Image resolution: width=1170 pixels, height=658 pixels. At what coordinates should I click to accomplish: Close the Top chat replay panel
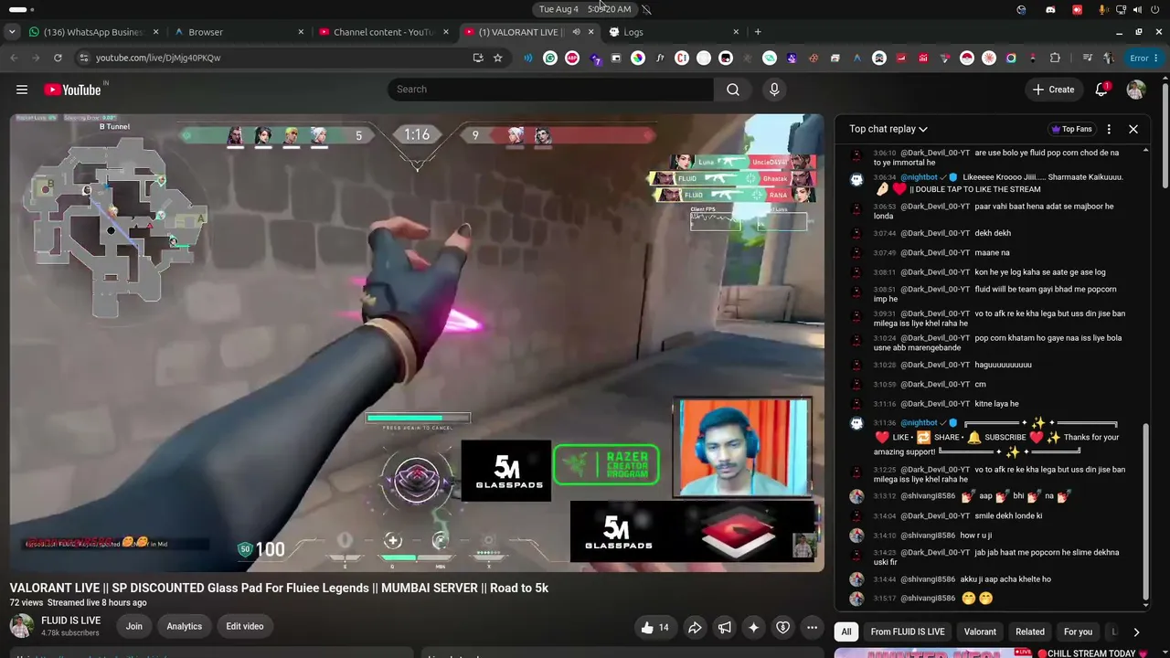click(x=1133, y=130)
